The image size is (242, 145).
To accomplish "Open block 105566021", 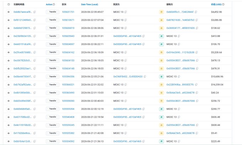I will 68,85.
